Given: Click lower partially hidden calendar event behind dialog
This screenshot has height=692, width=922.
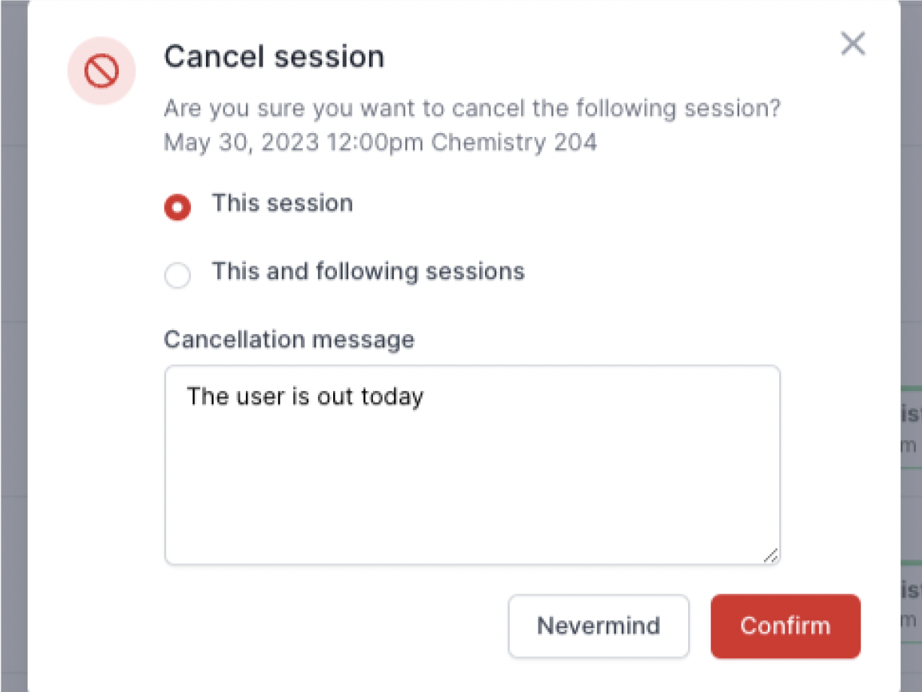Looking at the screenshot, I should point(911,599).
